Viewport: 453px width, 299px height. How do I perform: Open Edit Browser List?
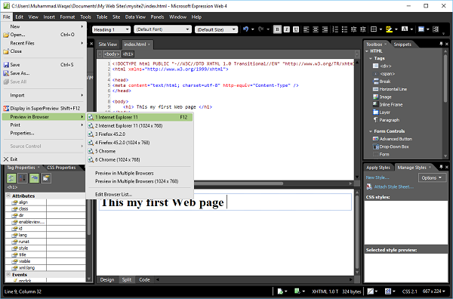pos(140,194)
